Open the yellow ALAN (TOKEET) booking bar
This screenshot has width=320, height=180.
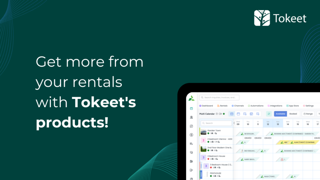[x=303, y=142]
